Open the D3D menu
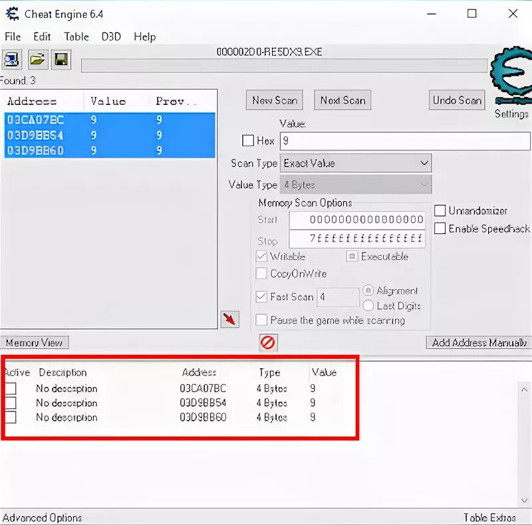The height and width of the screenshot is (525, 532). [111, 37]
